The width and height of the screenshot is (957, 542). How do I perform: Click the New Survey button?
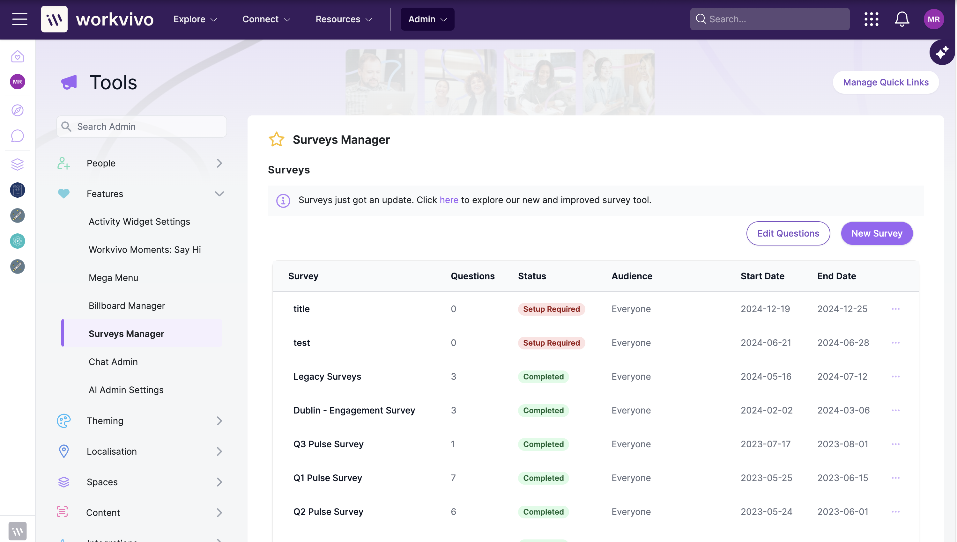(877, 233)
